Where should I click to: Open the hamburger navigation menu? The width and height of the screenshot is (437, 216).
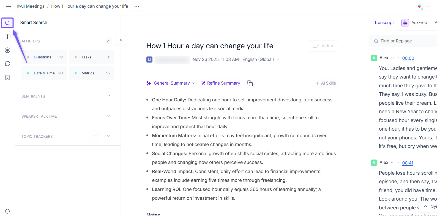tap(8, 6)
